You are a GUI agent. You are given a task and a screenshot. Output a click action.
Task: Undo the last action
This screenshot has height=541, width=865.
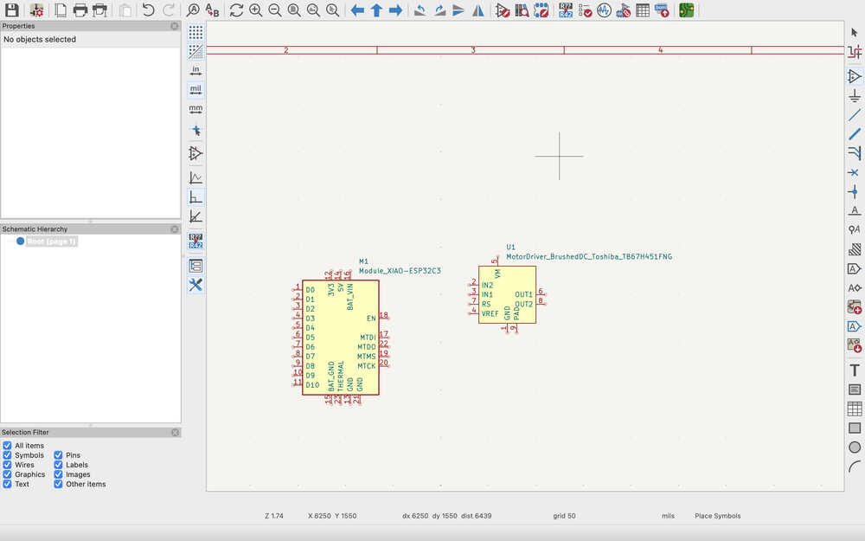[149, 10]
